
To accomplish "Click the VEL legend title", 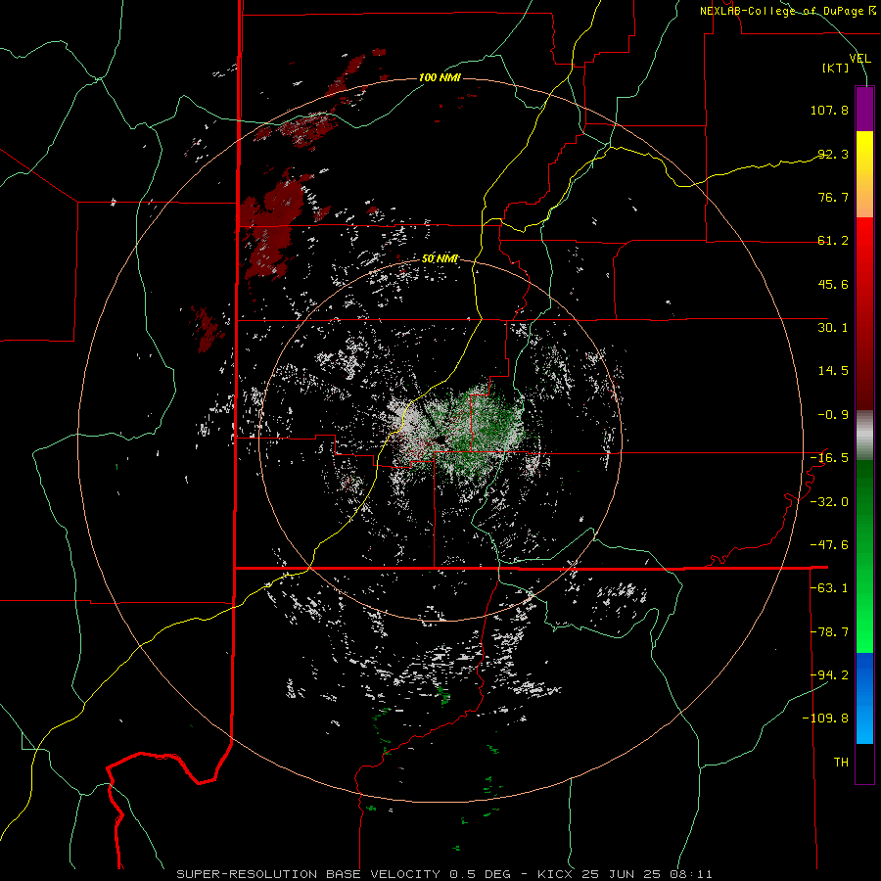I will pyautogui.click(x=859, y=59).
